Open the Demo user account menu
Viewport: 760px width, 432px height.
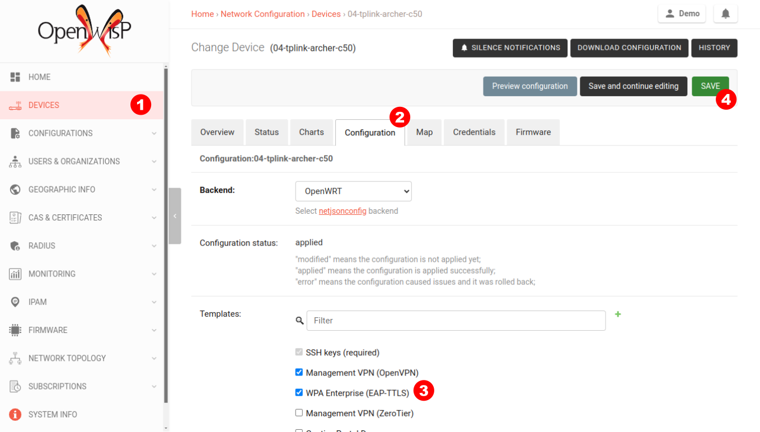tap(682, 13)
